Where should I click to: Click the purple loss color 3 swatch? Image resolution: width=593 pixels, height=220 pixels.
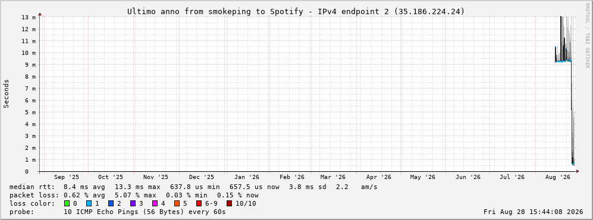click(133, 204)
